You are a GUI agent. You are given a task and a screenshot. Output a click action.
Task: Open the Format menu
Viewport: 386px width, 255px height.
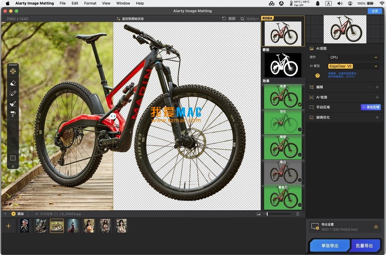pyautogui.click(x=90, y=3)
